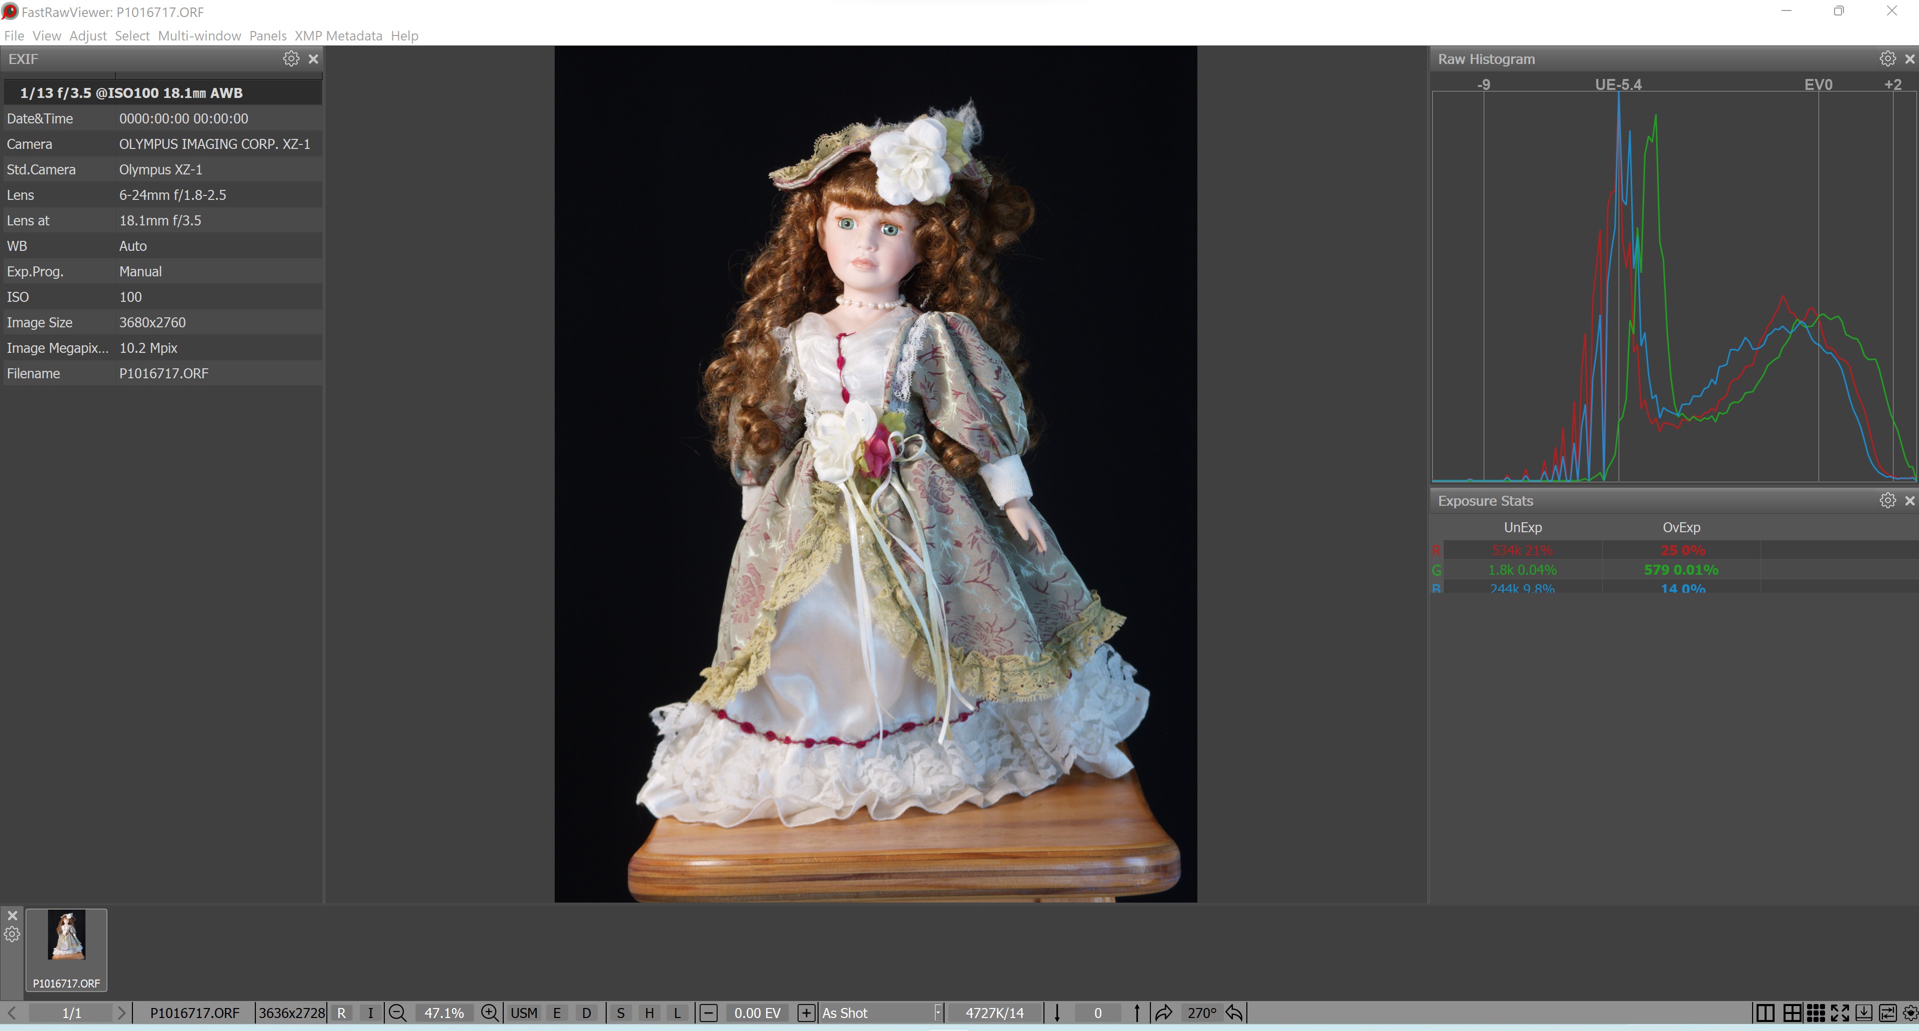Viewport: 1919px width, 1031px height.
Task: Open the thumbnail grid mode
Action: click(x=1816, y=1013)
